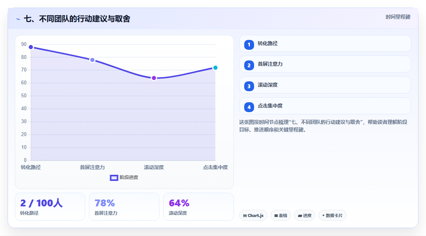This screenshot has width=426, height=236.
Task: Select the 首屏注意力 timeline item
Action: (x=325, y=64)
